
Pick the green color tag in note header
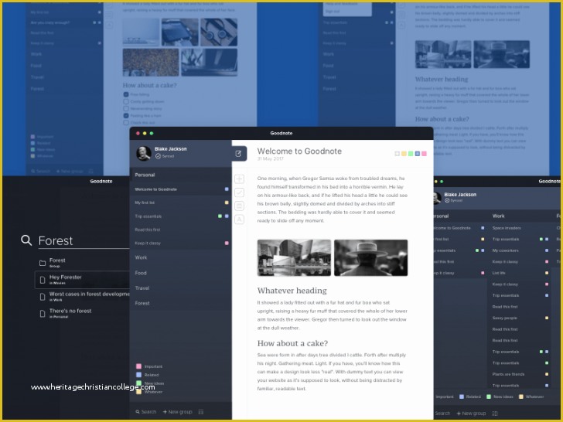point(411,154)
